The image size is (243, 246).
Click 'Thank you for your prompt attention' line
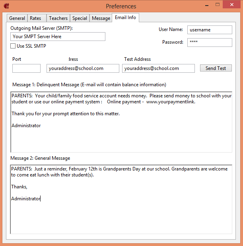66,114
